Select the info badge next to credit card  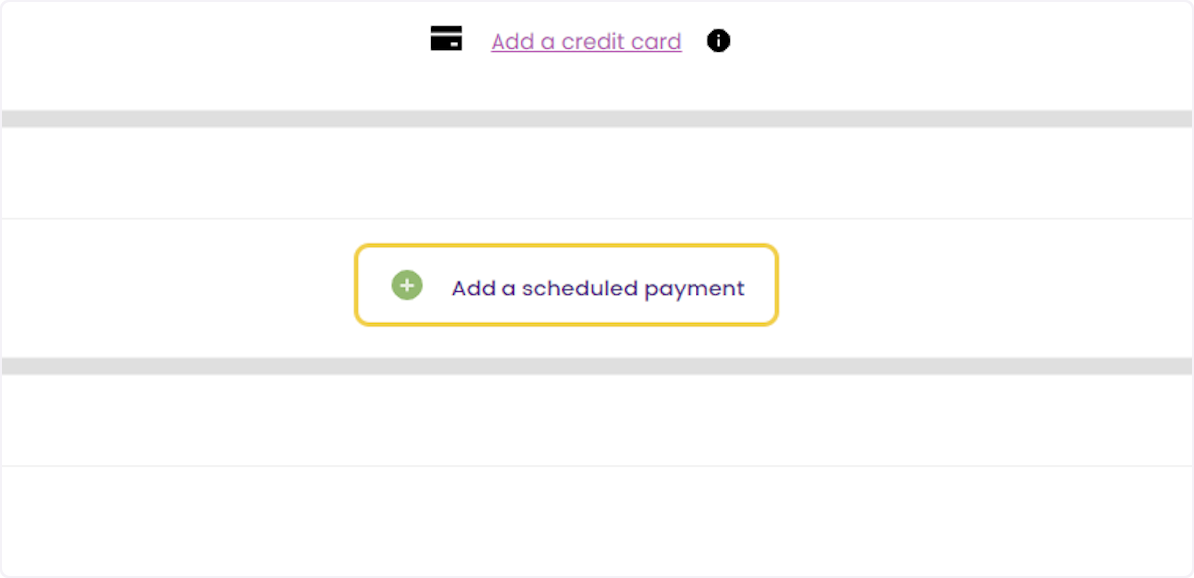click(x=717, y=40)
